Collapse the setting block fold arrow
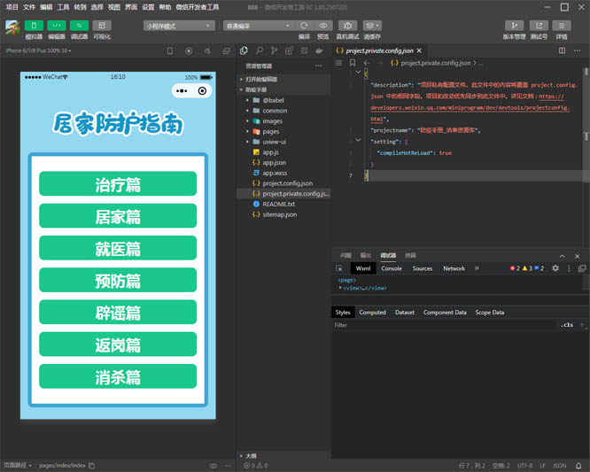 (358, 140)
